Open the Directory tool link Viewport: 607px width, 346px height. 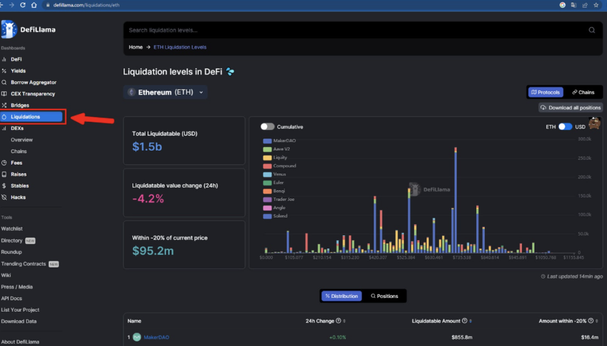click(12, 241)
